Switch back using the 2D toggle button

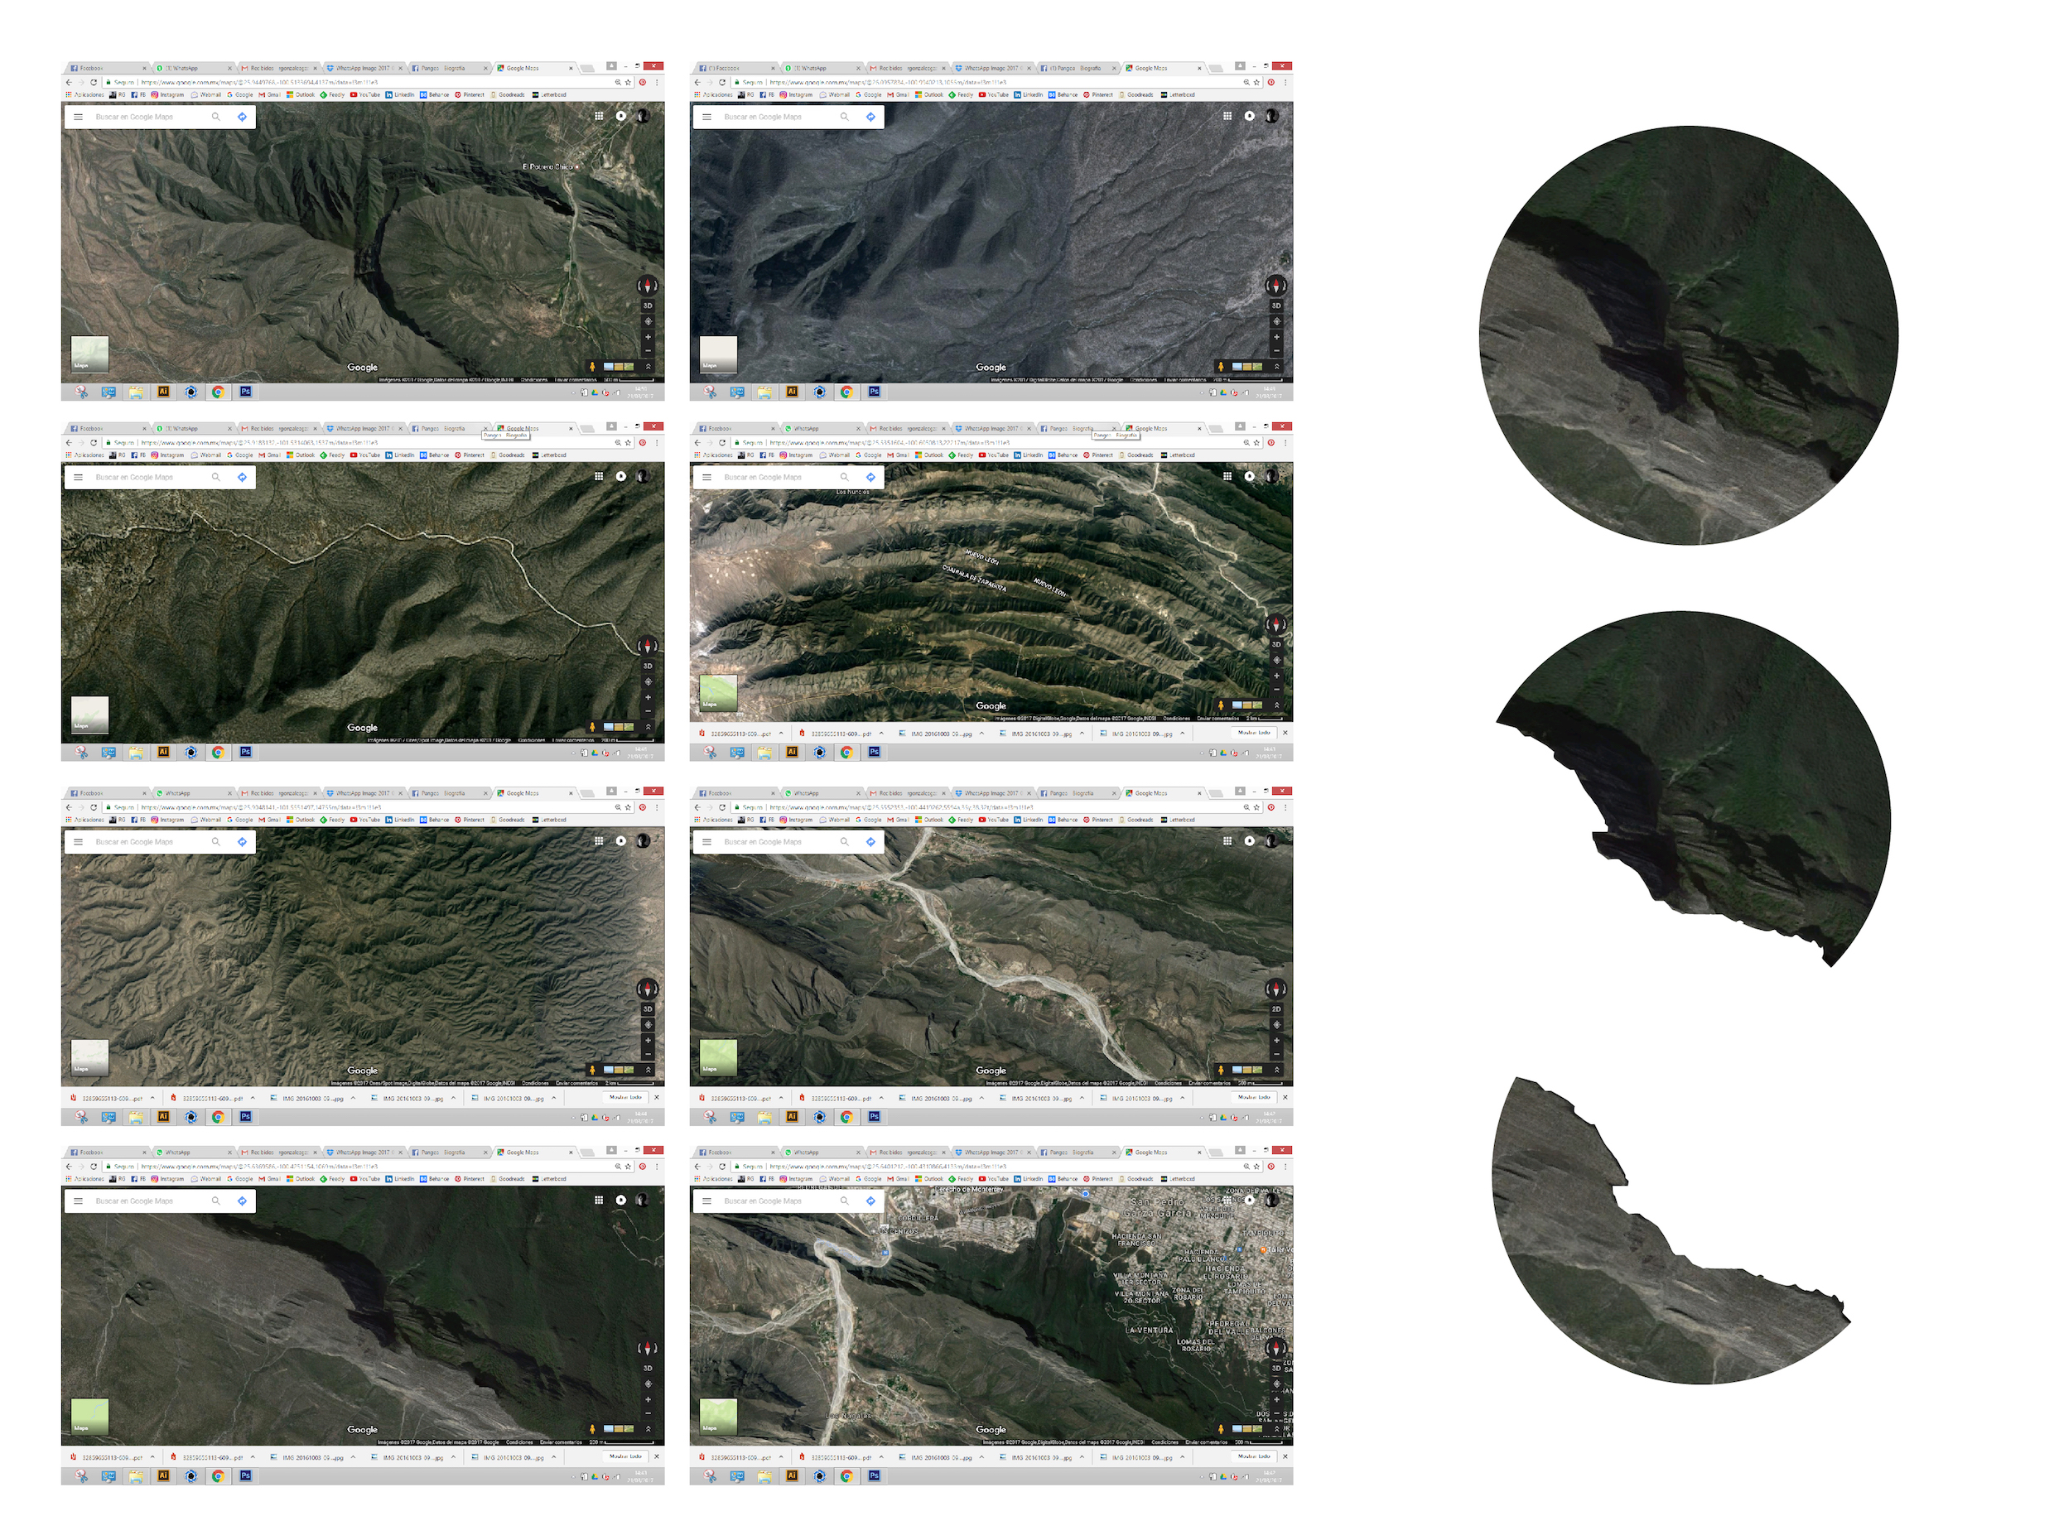[1277, 1009]
